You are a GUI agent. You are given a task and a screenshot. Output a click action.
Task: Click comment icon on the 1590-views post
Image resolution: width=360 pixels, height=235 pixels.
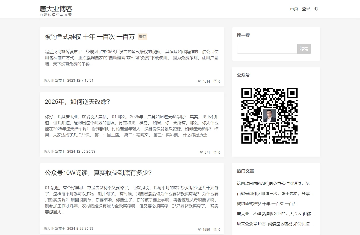click(215, 229)
